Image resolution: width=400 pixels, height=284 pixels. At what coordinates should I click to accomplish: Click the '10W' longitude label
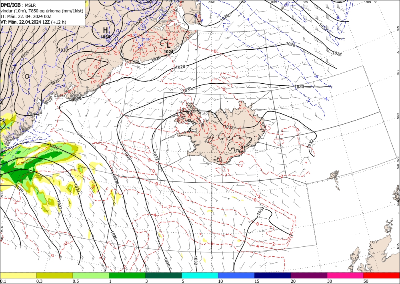pos(274,2)
